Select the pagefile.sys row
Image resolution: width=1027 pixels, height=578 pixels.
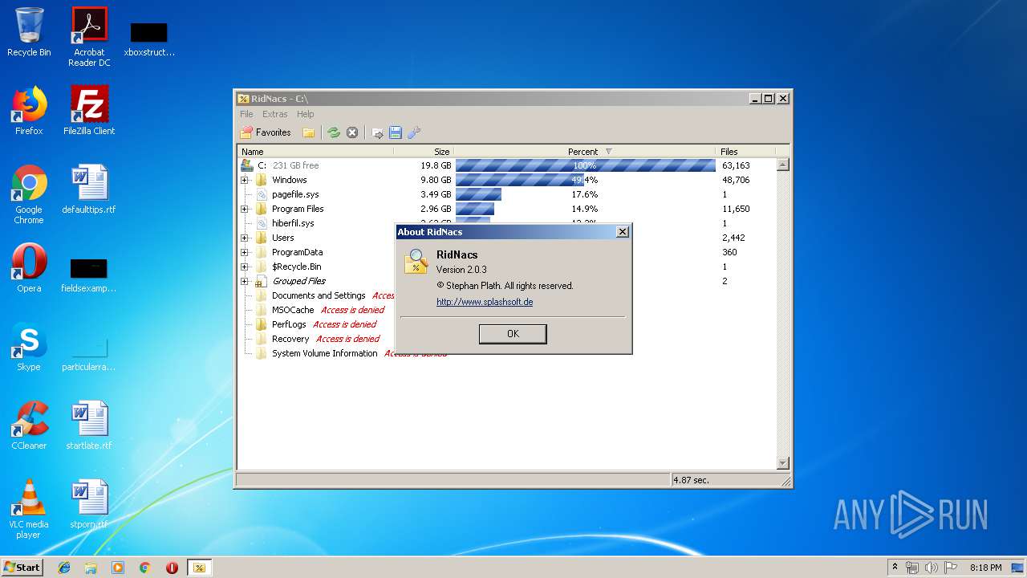point(507,194)
